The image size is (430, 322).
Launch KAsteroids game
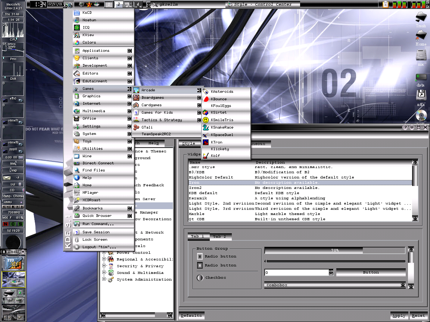(226, 91)
